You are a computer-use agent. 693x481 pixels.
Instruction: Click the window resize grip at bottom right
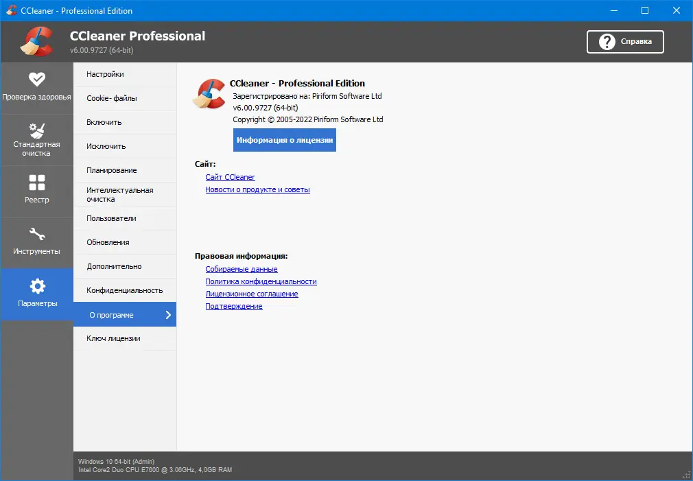point(686,475)
